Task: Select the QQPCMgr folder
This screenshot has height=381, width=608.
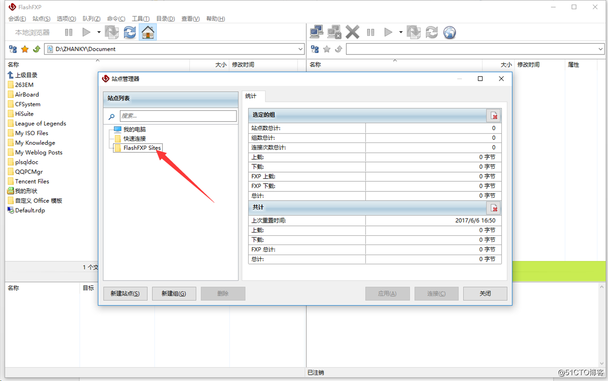Action: coord(25,172)
